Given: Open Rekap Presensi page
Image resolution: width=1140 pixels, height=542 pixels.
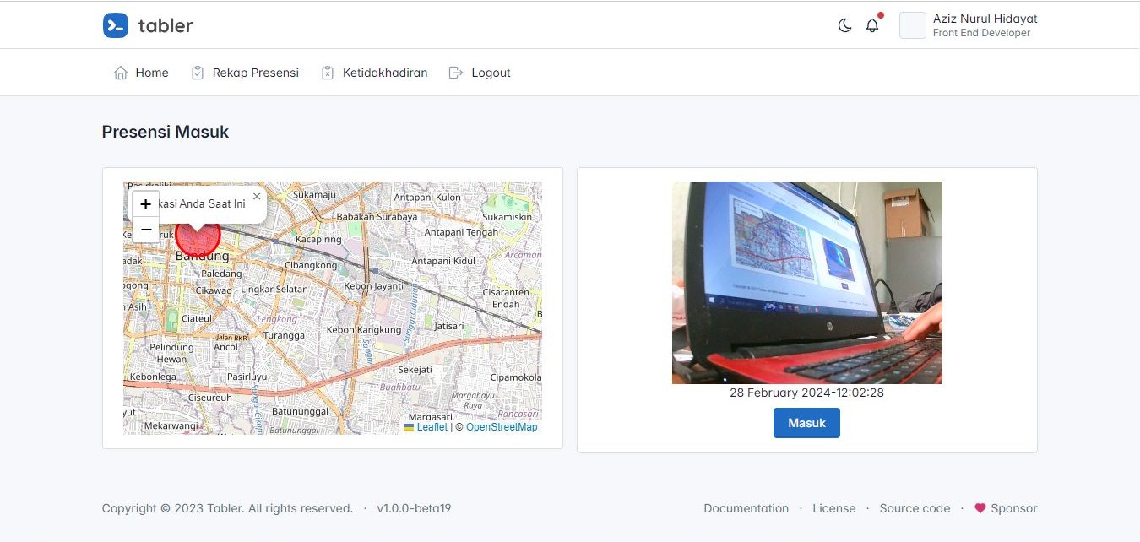Looking at the screenshot, I should coord(245,73).
